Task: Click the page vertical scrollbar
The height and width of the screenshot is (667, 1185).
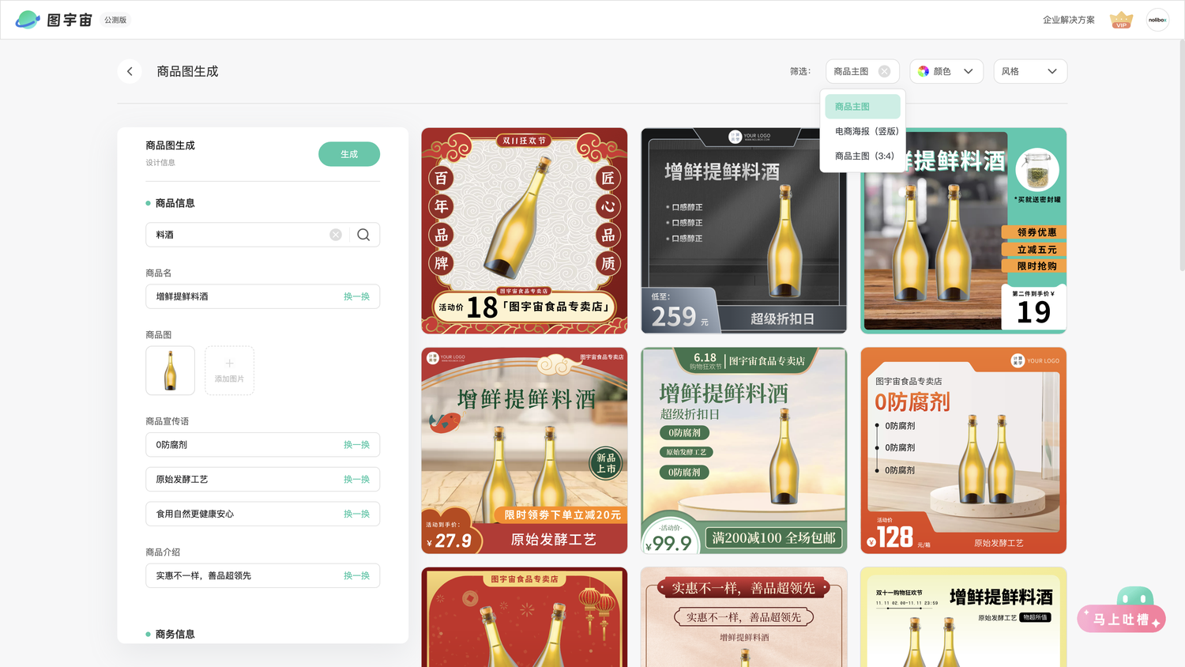Action: pyautogui.click(x=1182, y=155)
